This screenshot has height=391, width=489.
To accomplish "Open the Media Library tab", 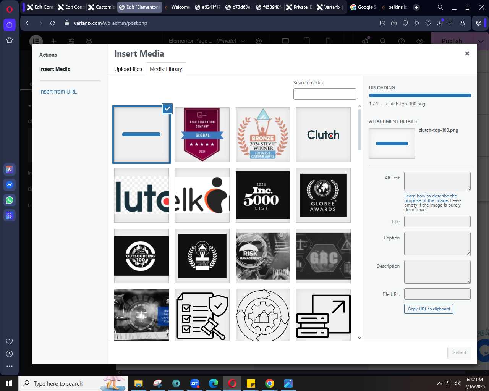I will pyautogui.click(x=166, y=69).
